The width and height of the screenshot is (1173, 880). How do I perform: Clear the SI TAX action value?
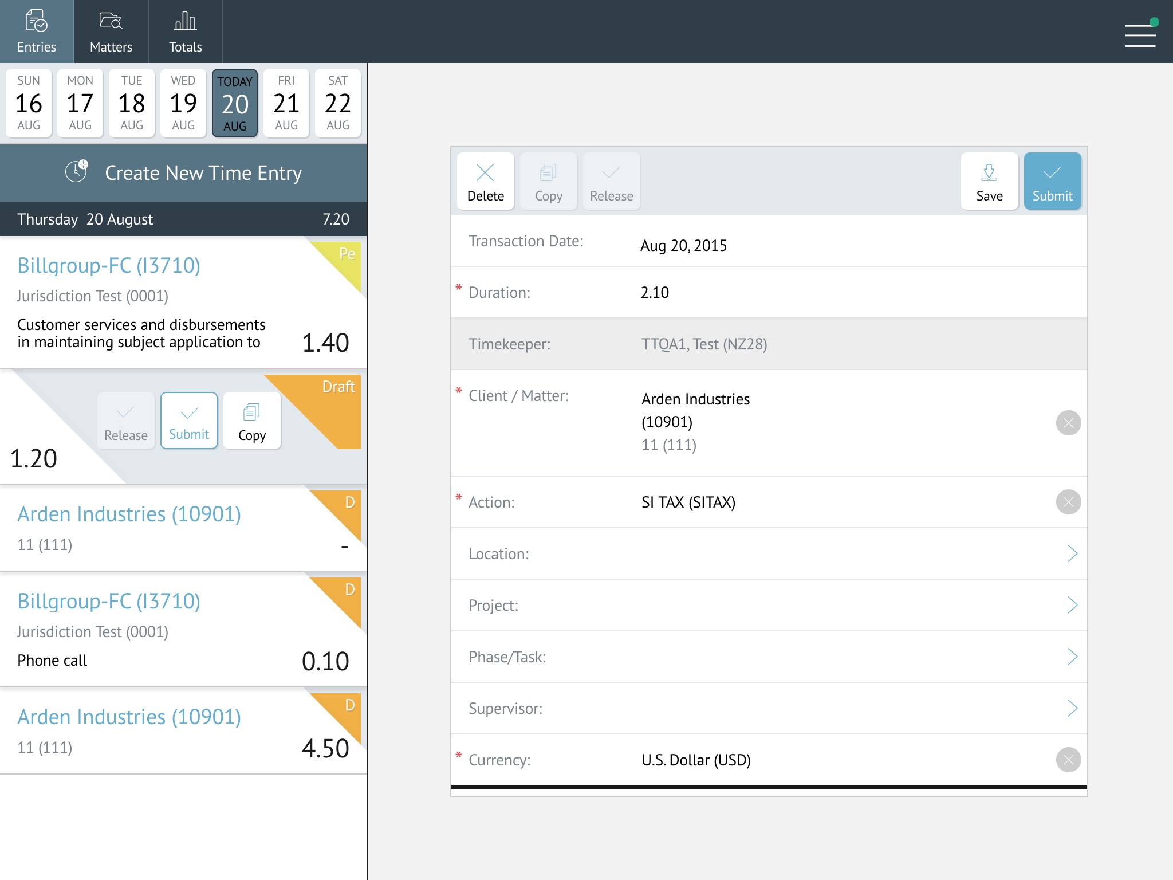[1068, 502]
